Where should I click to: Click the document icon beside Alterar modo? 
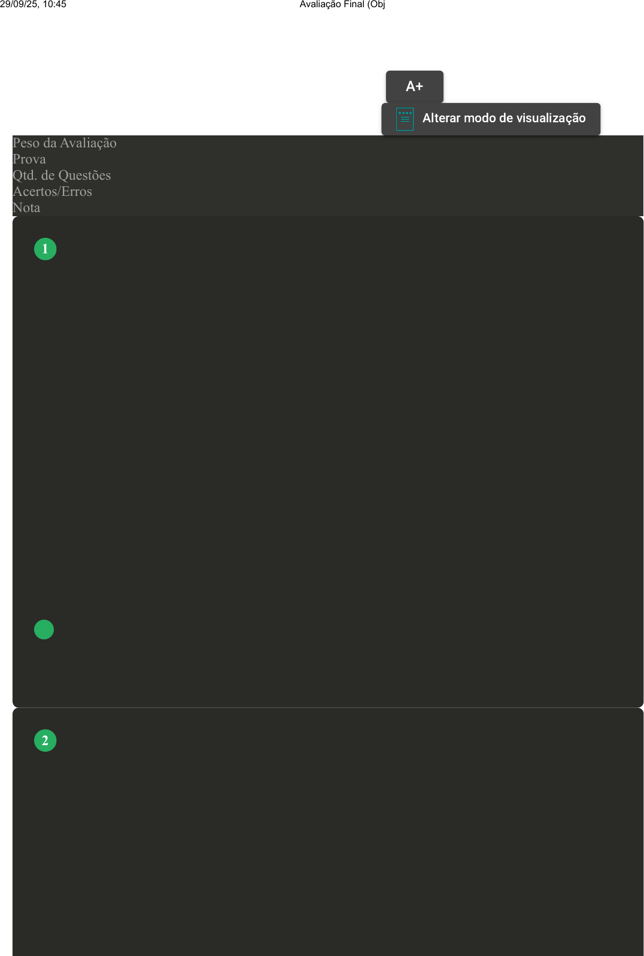point(405,119)
